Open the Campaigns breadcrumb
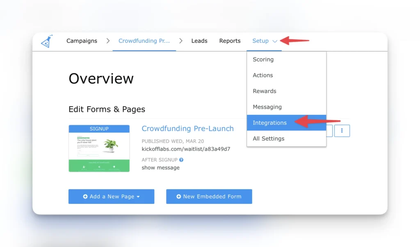Screen dimensions: 420x247 click(x=82, y=41)
